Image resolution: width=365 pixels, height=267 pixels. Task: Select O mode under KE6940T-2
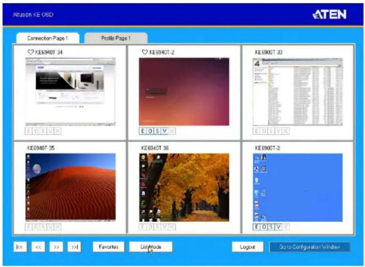[150, 131]
